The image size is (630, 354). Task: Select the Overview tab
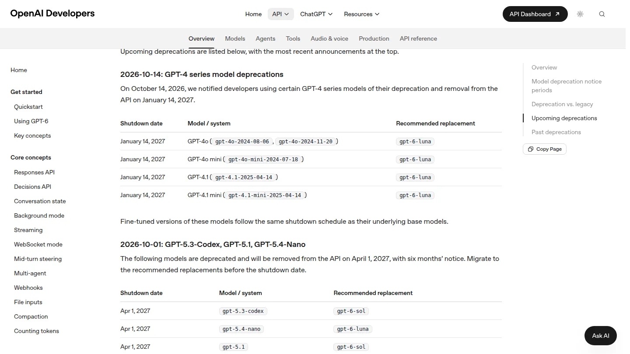tap(201, 38)
